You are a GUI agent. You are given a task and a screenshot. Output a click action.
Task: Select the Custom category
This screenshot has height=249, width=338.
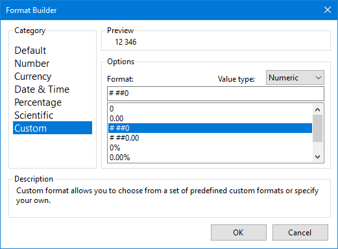pyautogui.click(x=53, y=128)
